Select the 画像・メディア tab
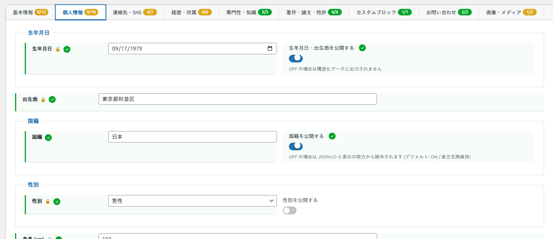Image resolution: width=553 pixels, height=239 pixels. coord(511,12)
